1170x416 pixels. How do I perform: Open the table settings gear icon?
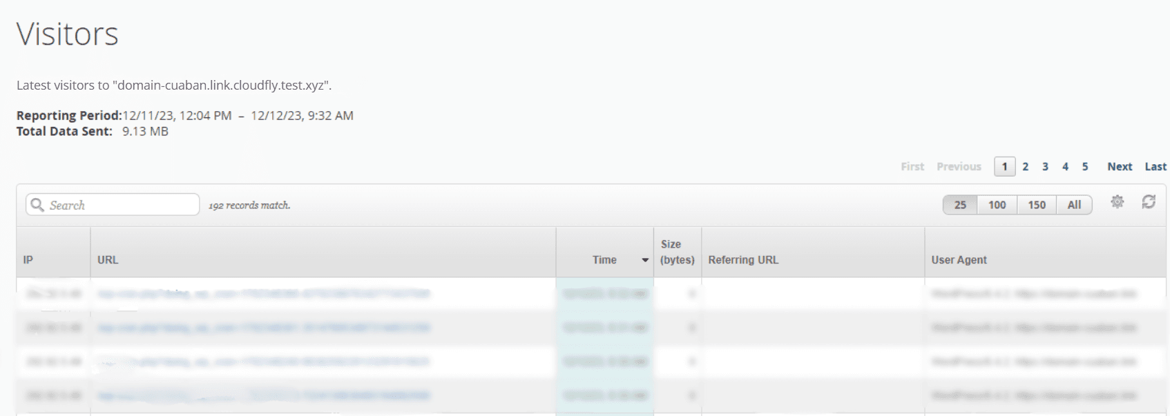point(1117,201)
